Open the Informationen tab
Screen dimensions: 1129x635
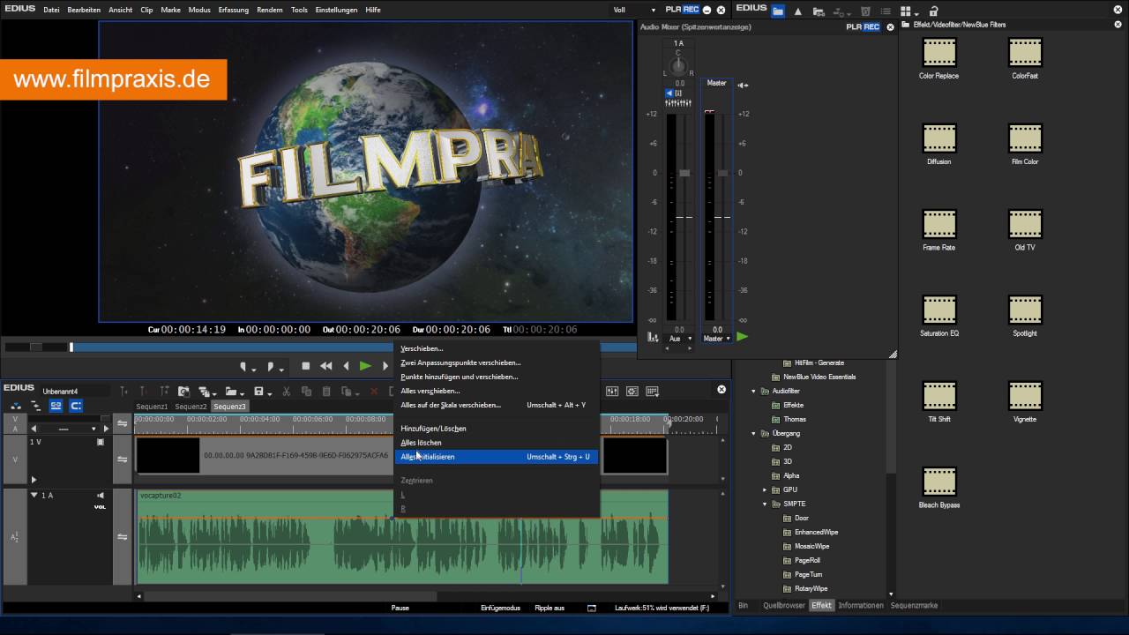pos(861,606)
